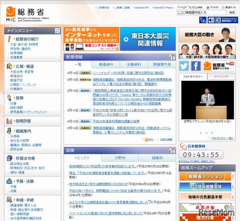Expand the 総務省の紹介 menu heading
240x221 pixels.
[27, 39]
